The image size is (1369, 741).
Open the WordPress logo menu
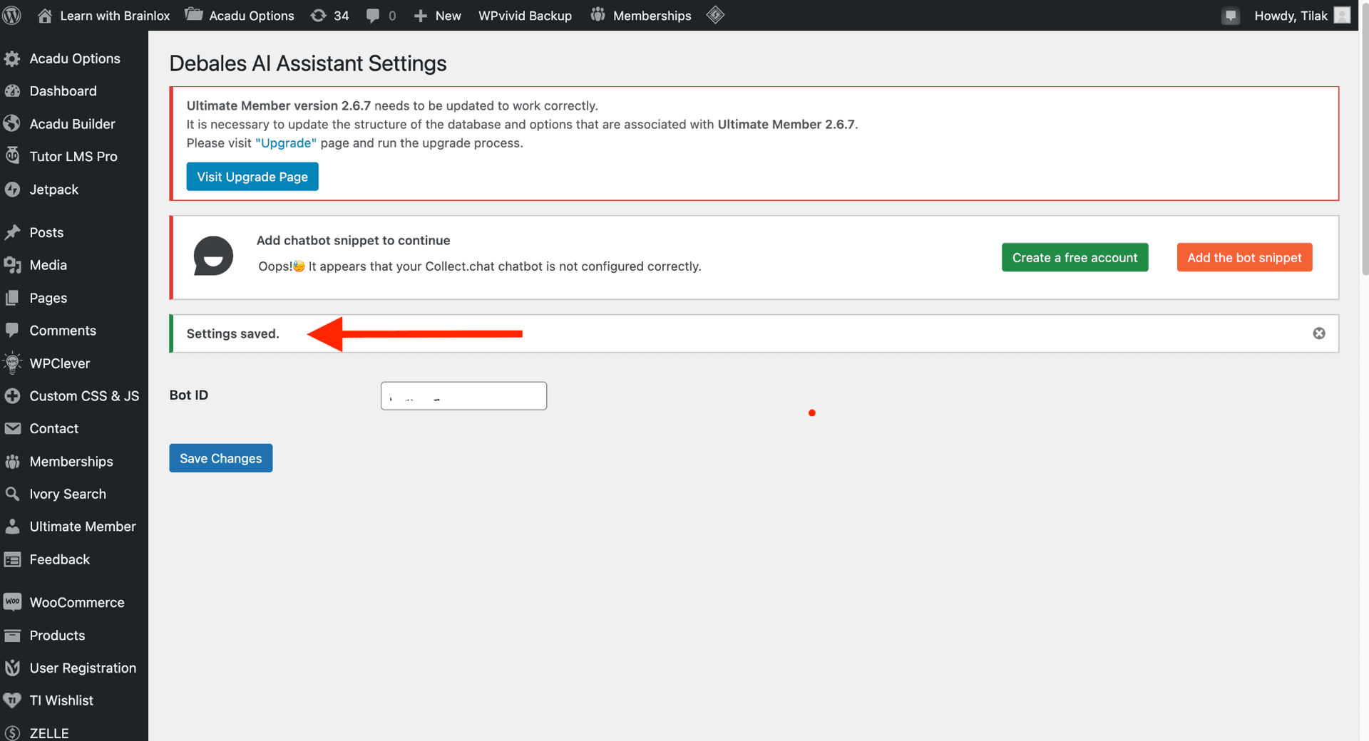click(11, 15)
